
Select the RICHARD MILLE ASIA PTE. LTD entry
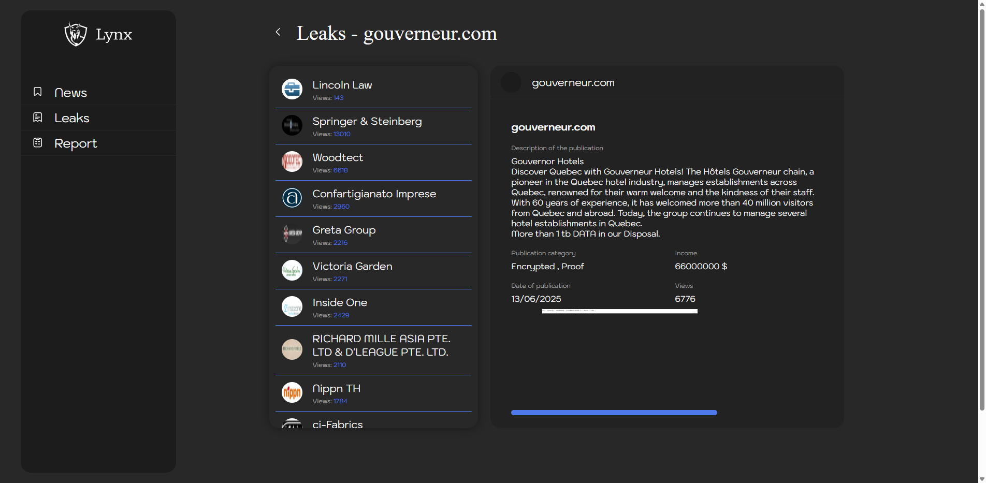tap(381, 345)
